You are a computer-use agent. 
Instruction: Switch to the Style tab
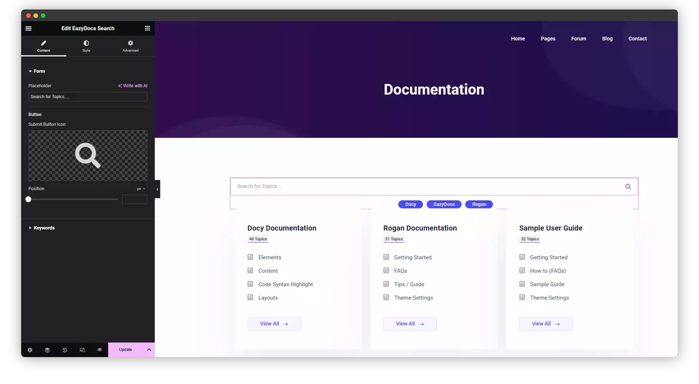(x=86, y=46)
